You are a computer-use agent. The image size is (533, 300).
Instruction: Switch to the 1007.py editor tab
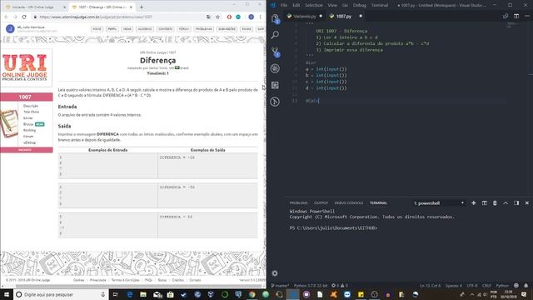344,16
